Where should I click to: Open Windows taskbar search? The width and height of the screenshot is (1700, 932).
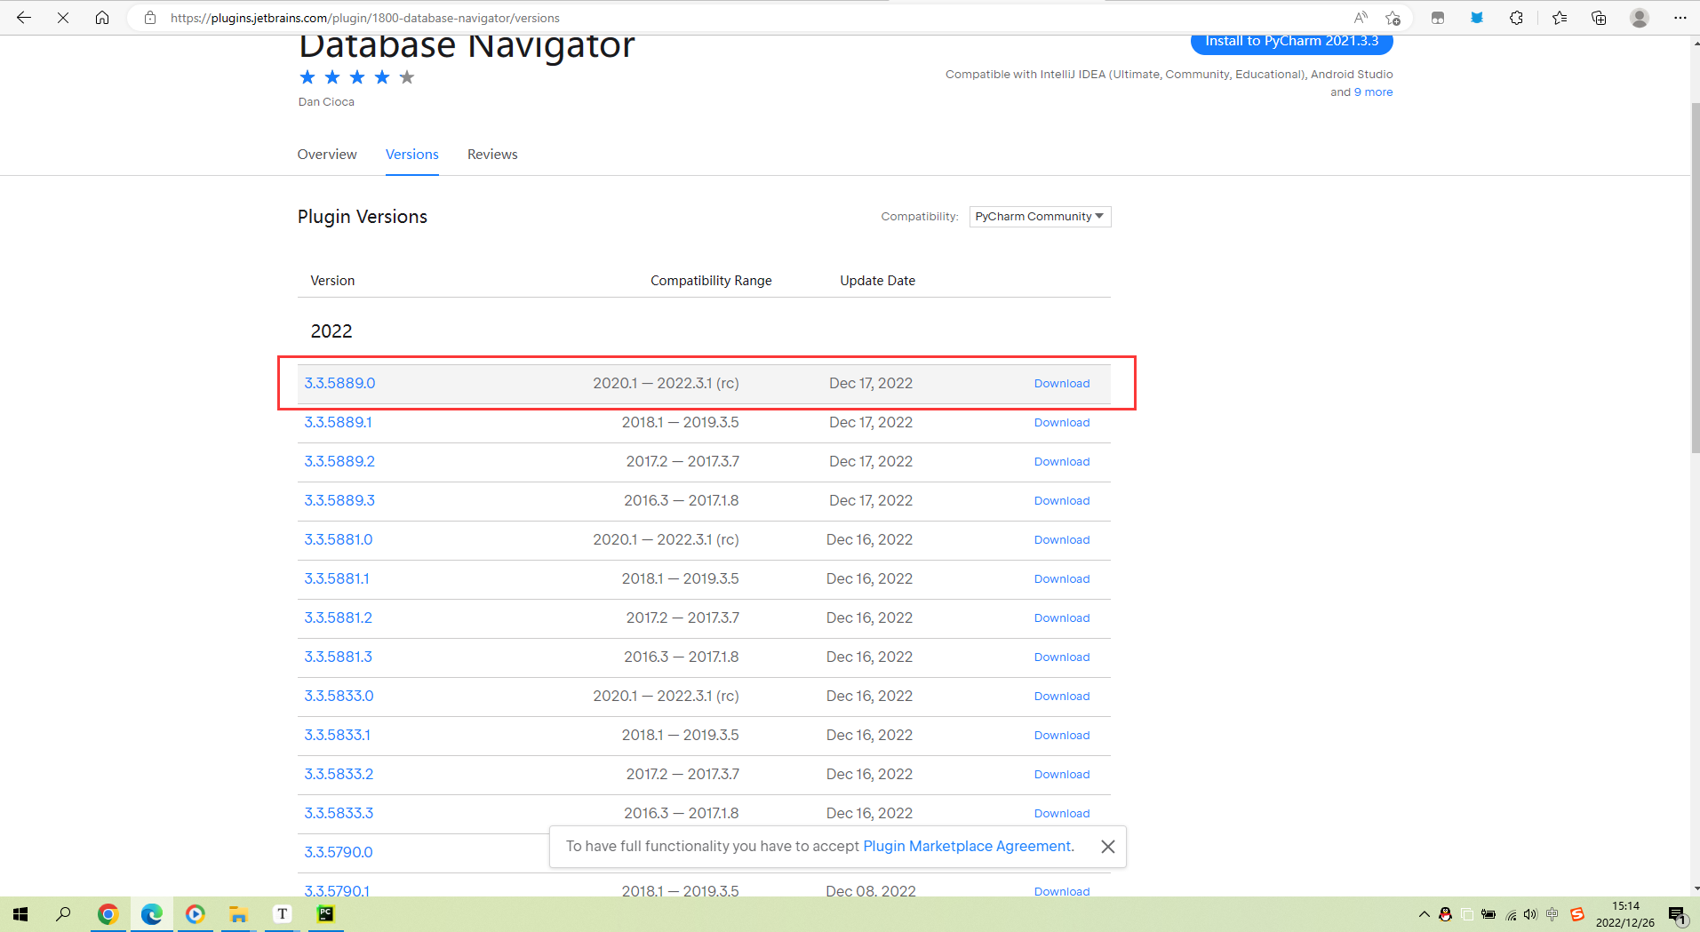point(64,914)
